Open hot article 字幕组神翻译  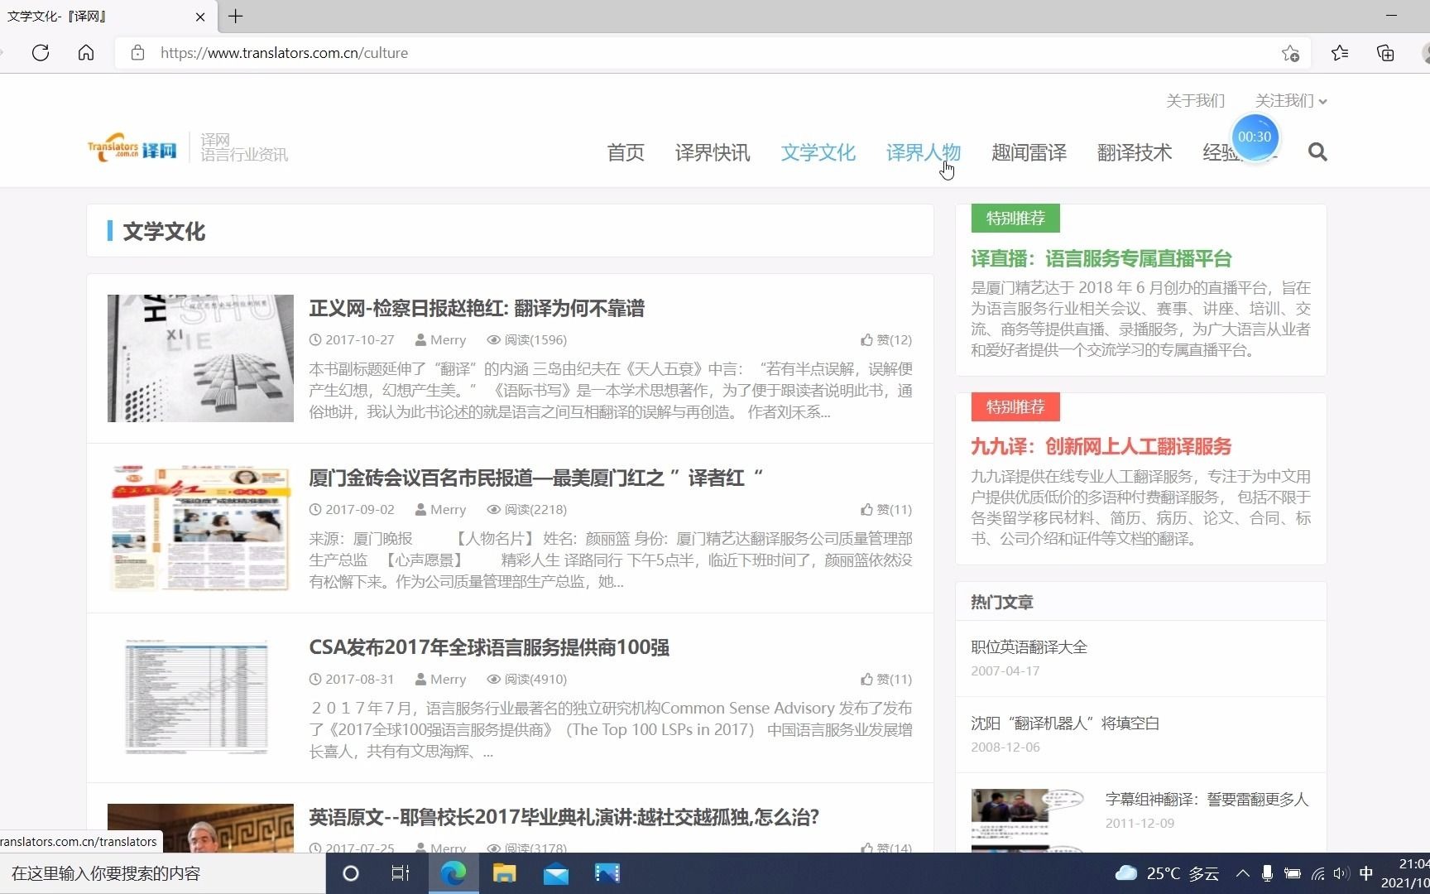[1207, 800]
